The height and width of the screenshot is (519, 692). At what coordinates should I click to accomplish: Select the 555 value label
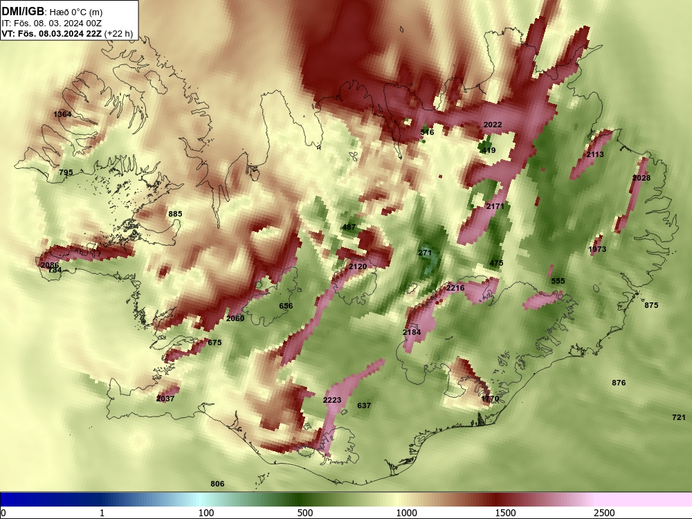558,281
